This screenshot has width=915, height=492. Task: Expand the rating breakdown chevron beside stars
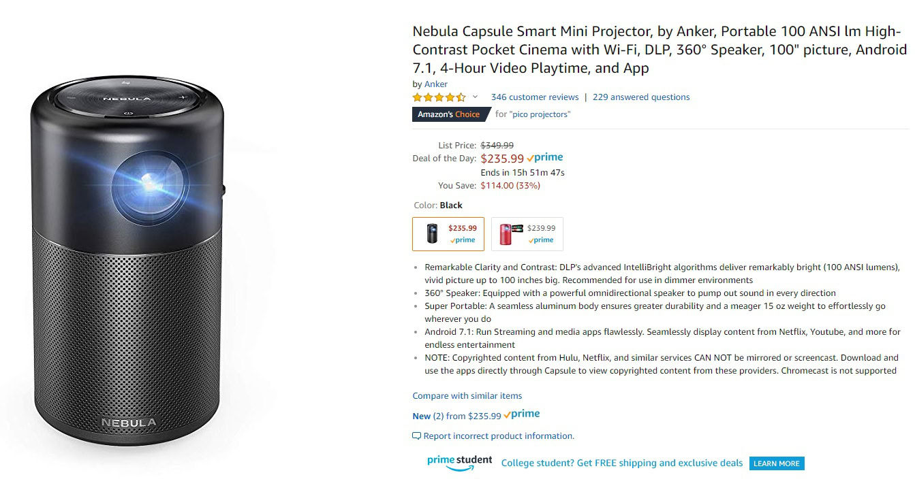475,97
